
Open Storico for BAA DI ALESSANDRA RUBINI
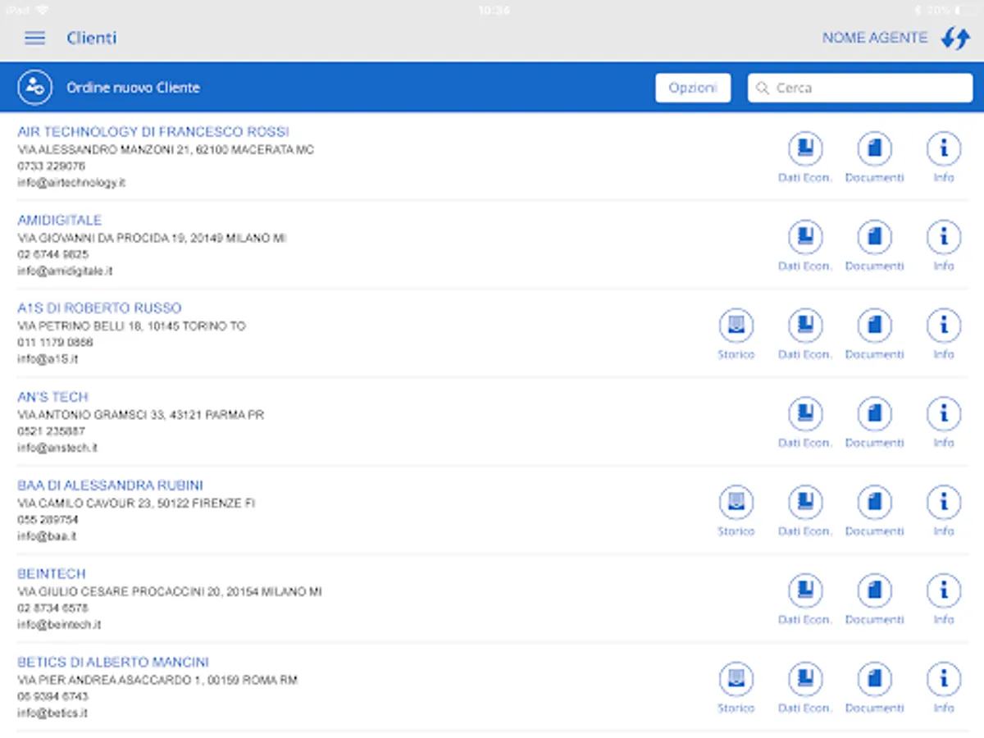click(x=736, y=512)
